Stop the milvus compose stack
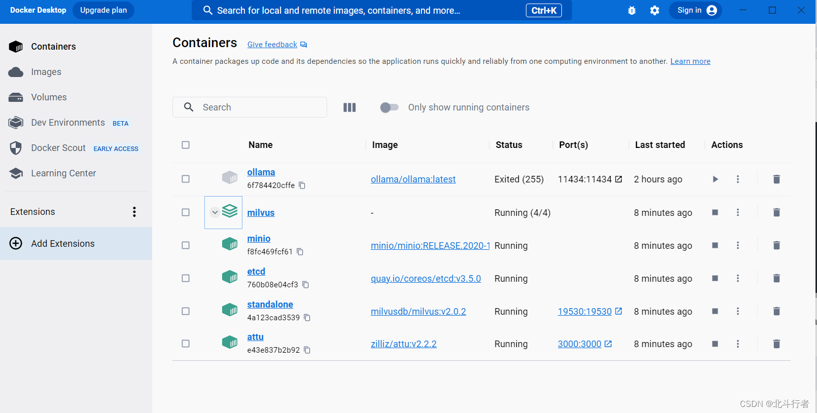Viewport: 817px width, 413px height. (715, 212)
